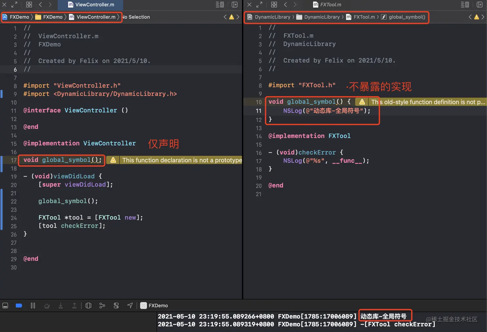Open Debug Memory Graph
487x332 pixels.
click(x=102, y=306)
